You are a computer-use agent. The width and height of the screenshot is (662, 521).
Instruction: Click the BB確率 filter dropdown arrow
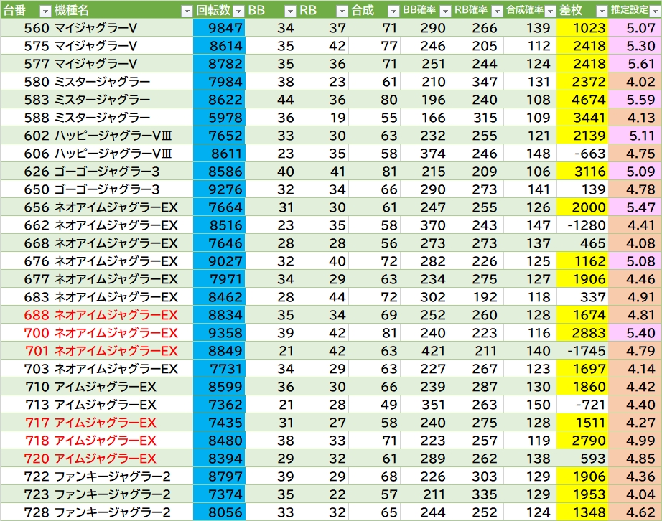coord(445,11)
